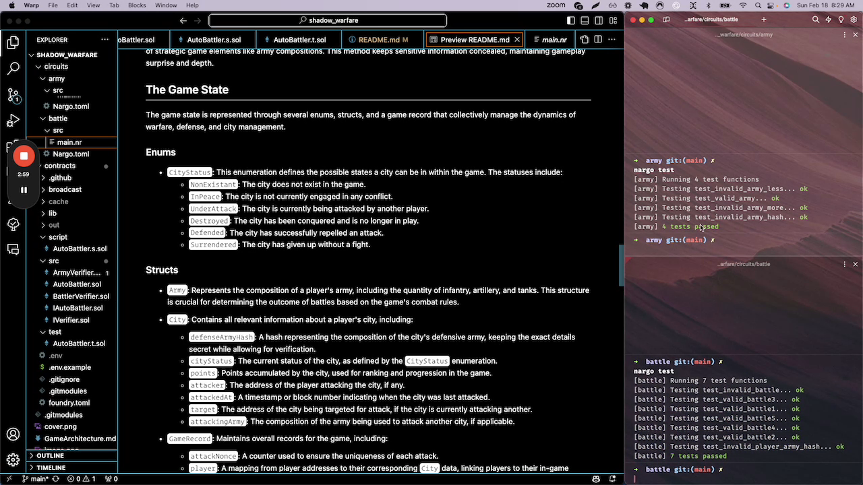Toggle the primary side bar layout icon
The height and width of the screenshot is (485, 863).
click(571, 21)
